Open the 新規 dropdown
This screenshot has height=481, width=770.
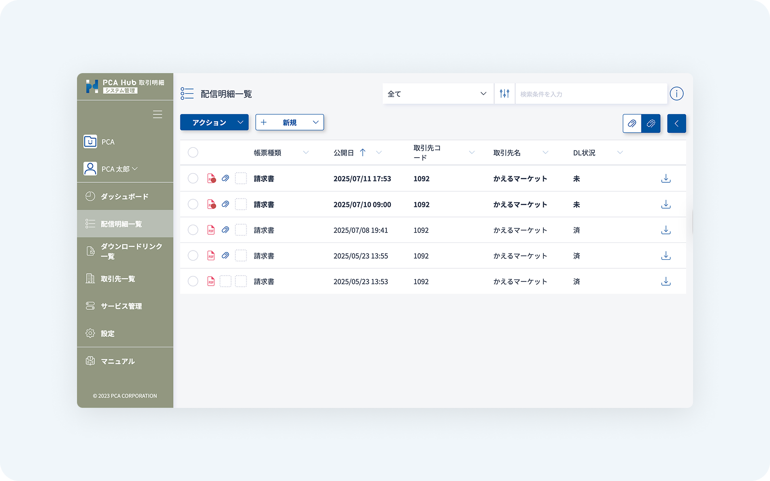289,123
